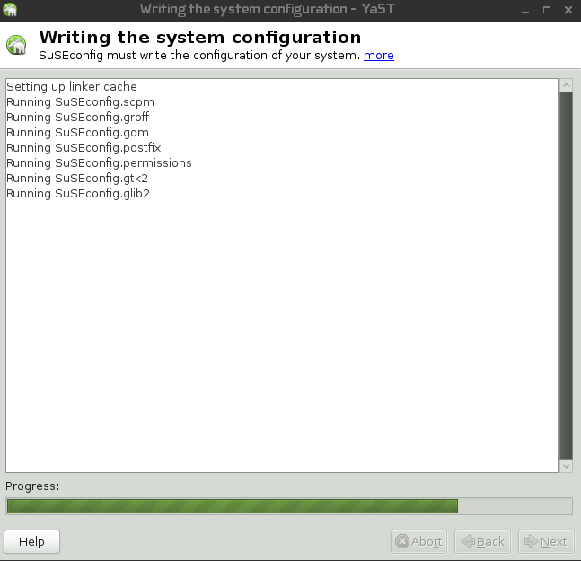The width and height of the screenshot is (581, 561).
Task: Click the YaST icon in the title bar
Action: [x=10, y=9]
